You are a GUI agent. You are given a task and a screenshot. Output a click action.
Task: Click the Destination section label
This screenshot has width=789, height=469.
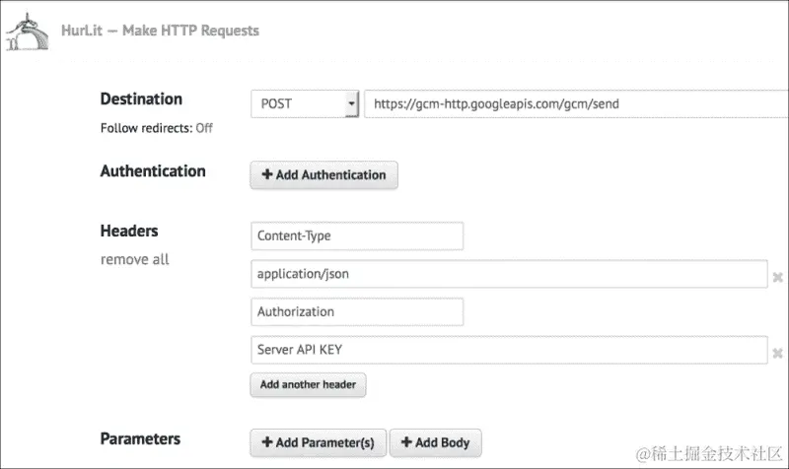(141, 100)
